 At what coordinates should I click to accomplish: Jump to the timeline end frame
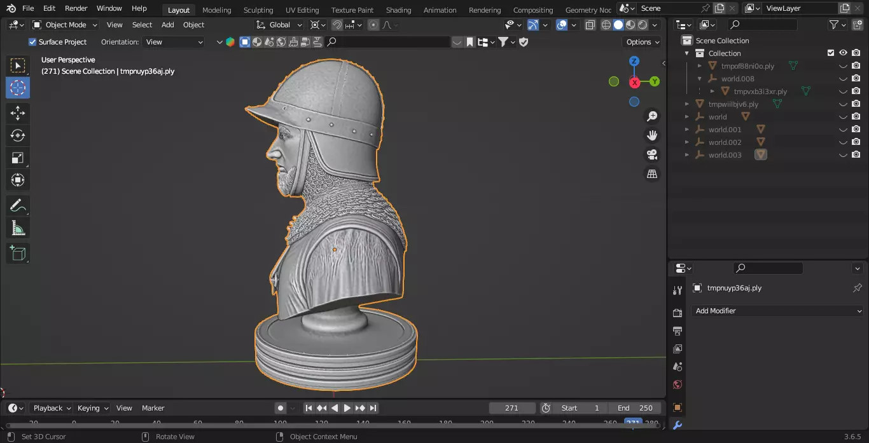373,408
